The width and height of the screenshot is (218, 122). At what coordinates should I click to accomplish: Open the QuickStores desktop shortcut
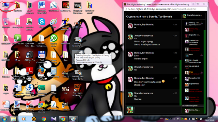(54, 6)
